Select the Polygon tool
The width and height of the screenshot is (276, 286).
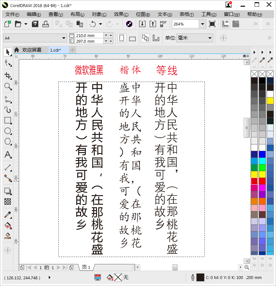tap(8, 142)
